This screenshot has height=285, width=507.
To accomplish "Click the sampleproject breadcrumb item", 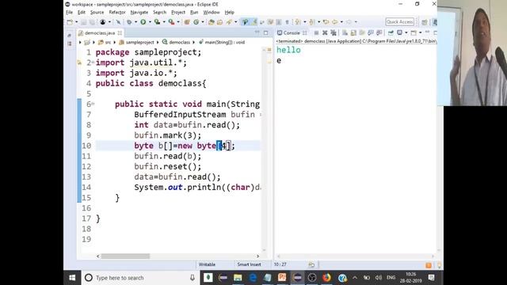I will click(137, 42).
